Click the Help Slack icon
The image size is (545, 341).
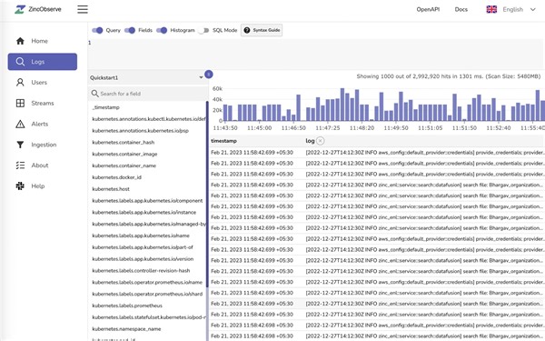pos(20,186)
